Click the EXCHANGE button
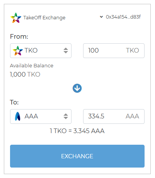 point(77,156)
